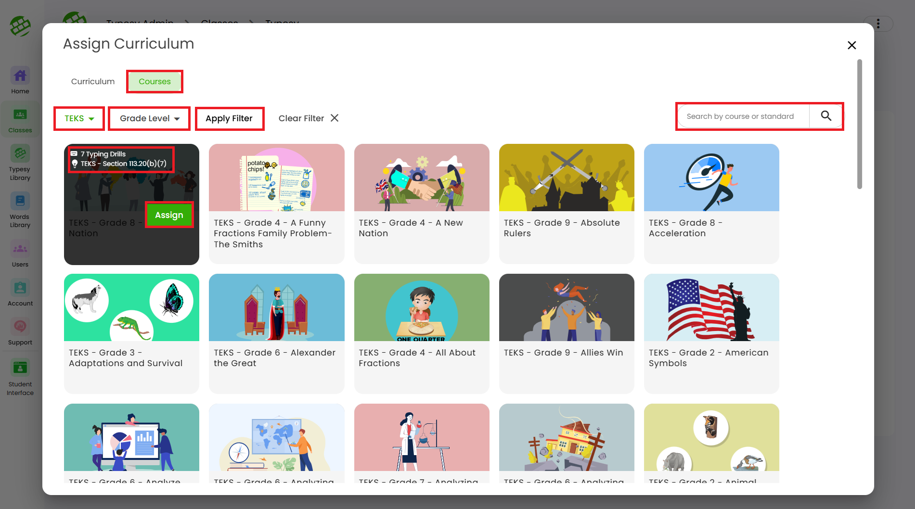This screenshot has height=509, width=915.
Task: Open Support from the sidebar
Action: pos(20,332)
